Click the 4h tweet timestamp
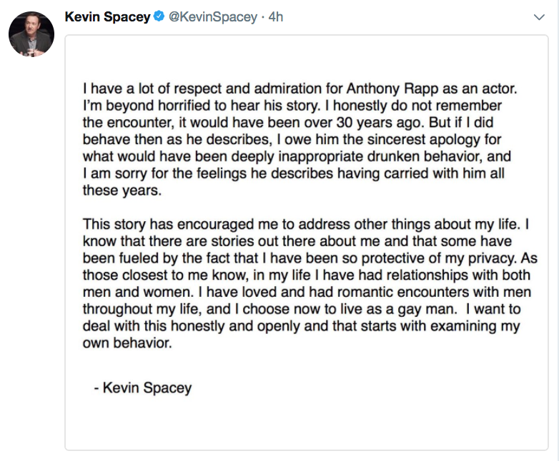559x461 pixels. (275, 17)
